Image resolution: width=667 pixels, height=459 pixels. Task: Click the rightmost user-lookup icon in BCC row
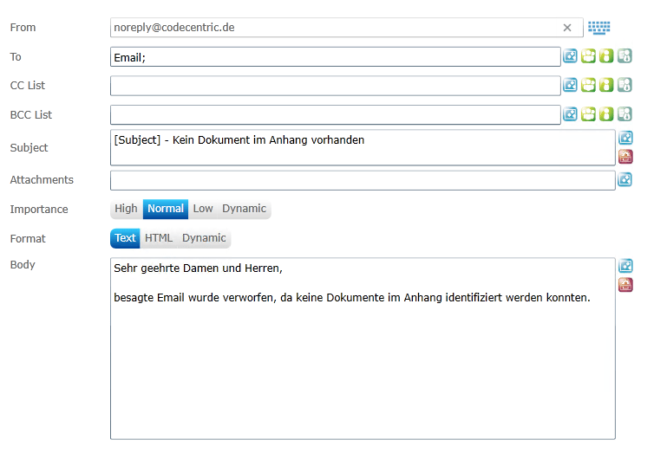pos(624,114)
